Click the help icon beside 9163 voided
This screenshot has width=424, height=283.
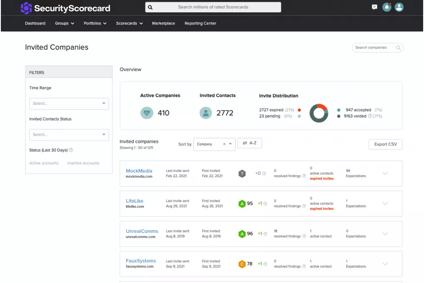pos(370,116)
